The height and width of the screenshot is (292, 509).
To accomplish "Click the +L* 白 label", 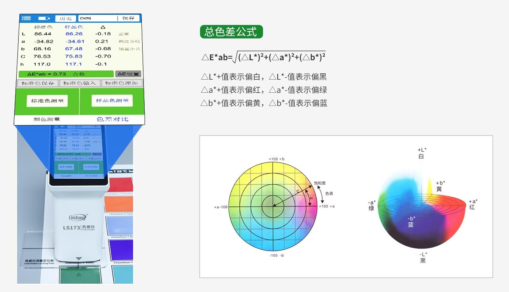I will 421,153.
